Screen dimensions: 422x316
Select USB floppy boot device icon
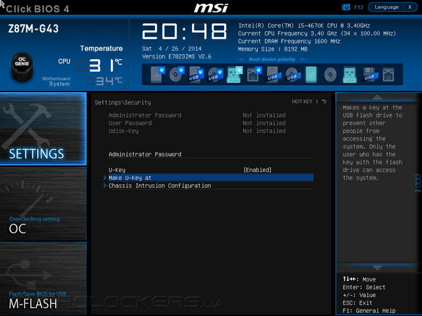click(371, 74)
